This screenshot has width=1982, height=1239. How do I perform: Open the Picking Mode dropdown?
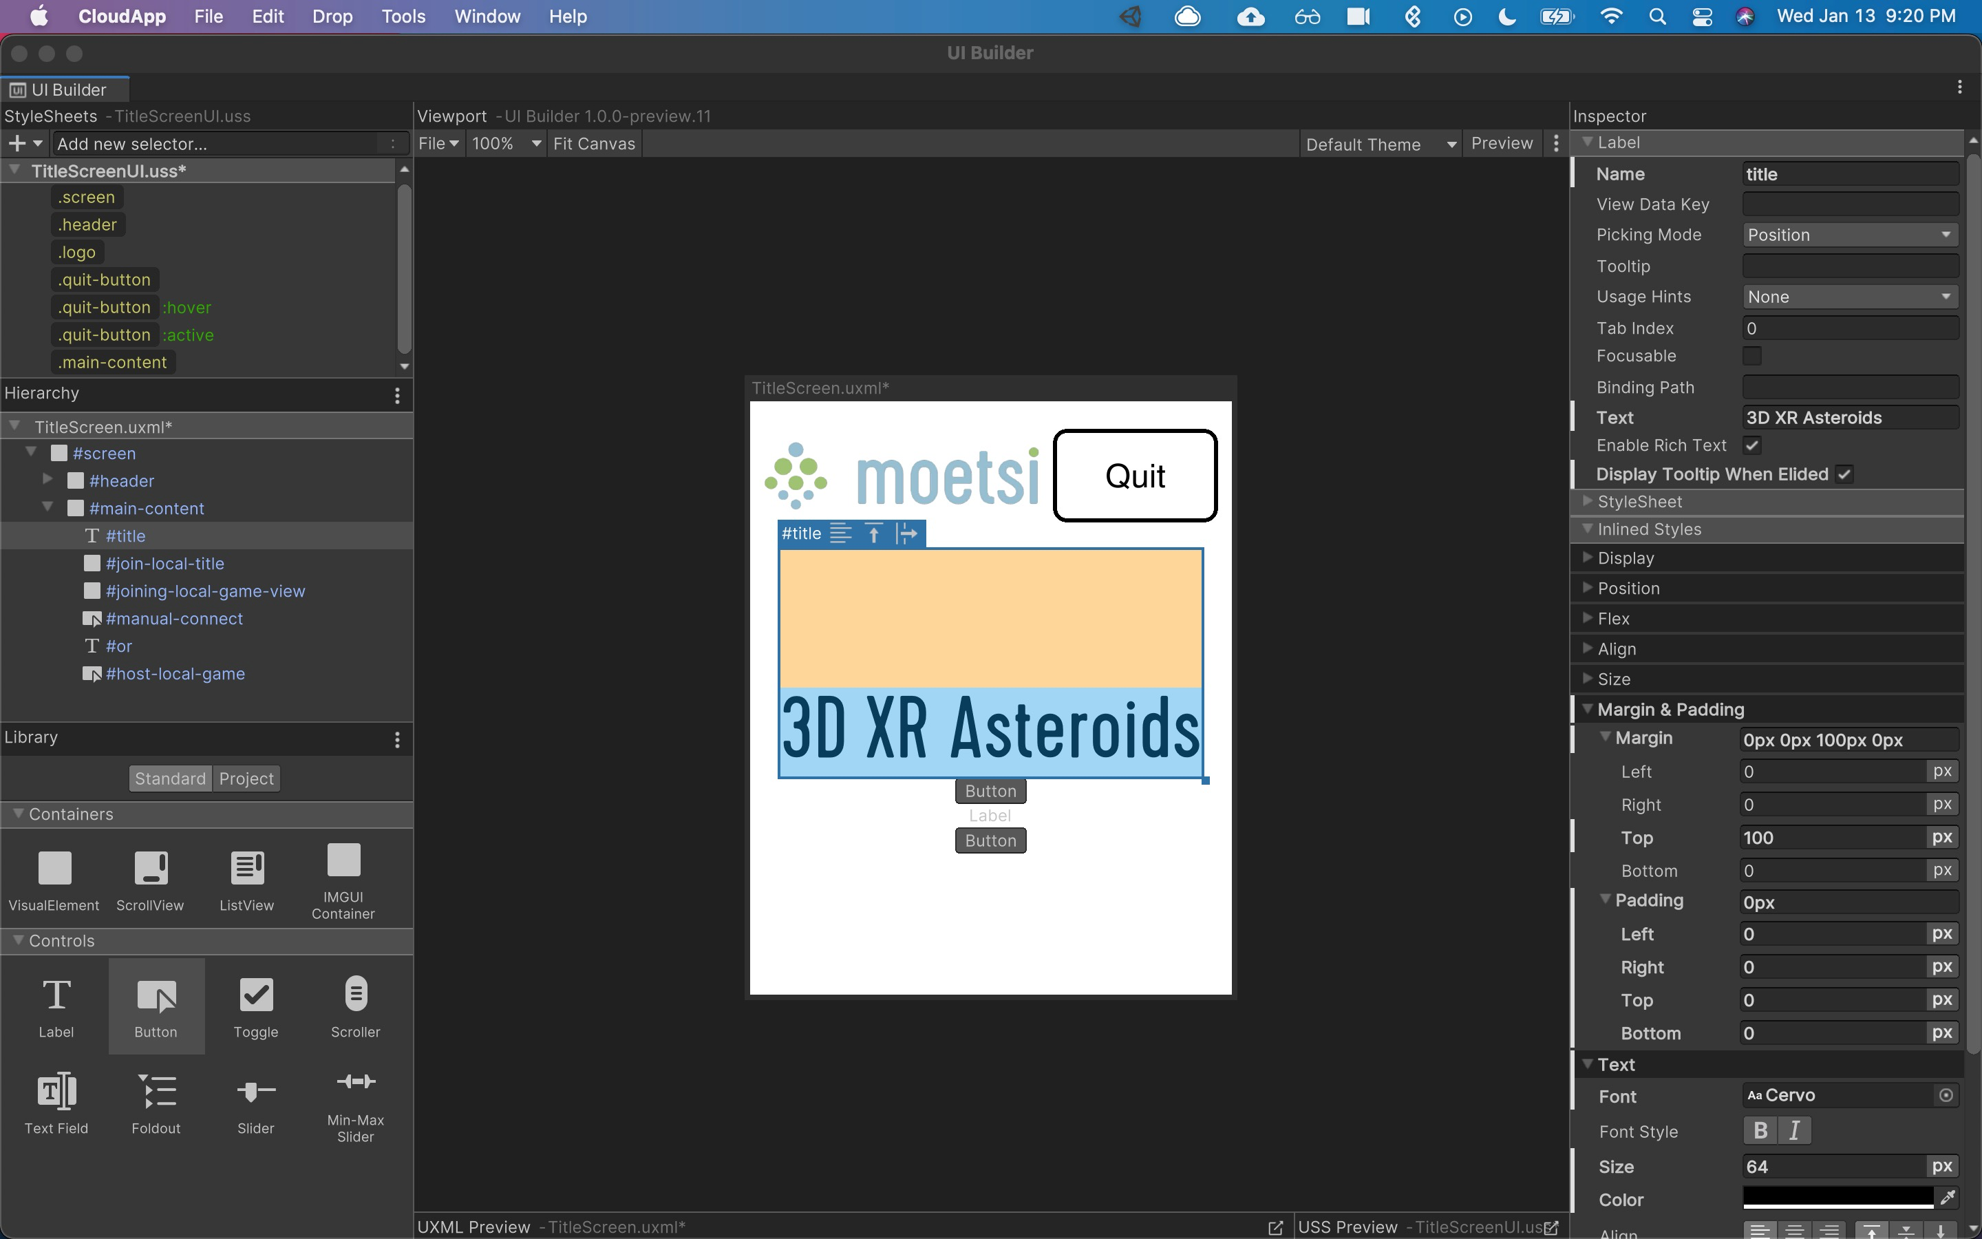click(1849, 235)
